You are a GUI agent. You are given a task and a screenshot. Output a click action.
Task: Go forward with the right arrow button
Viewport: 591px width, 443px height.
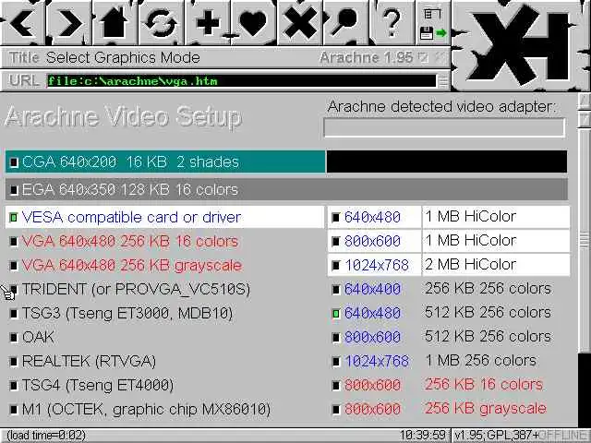69,23
